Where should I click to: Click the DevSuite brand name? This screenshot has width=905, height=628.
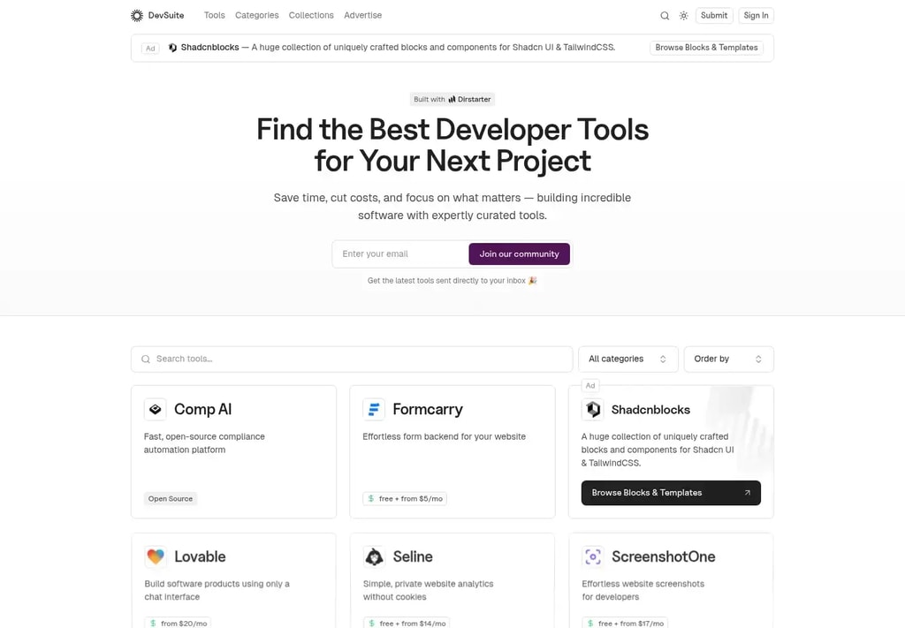[165, 16]
